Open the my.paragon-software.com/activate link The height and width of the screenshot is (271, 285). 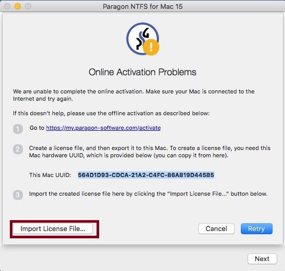coord(103,128)
